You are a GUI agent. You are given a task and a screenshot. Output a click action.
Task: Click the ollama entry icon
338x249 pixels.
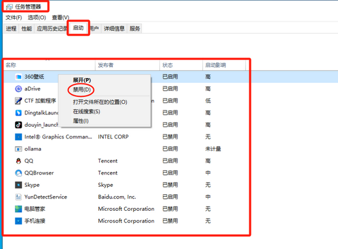18,149
